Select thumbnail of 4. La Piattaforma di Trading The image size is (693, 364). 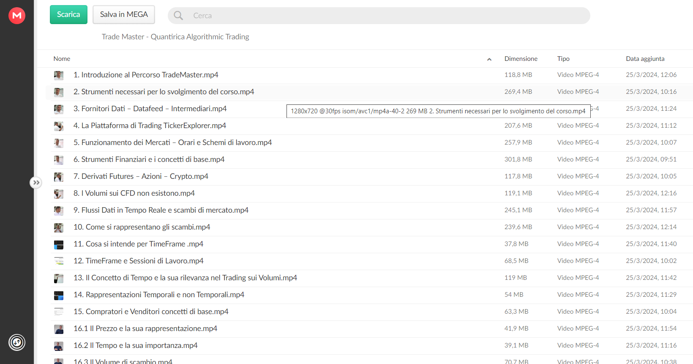(x=59, y=126)
